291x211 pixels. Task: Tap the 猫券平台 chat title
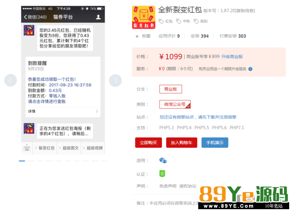click(x=63, y=17)
